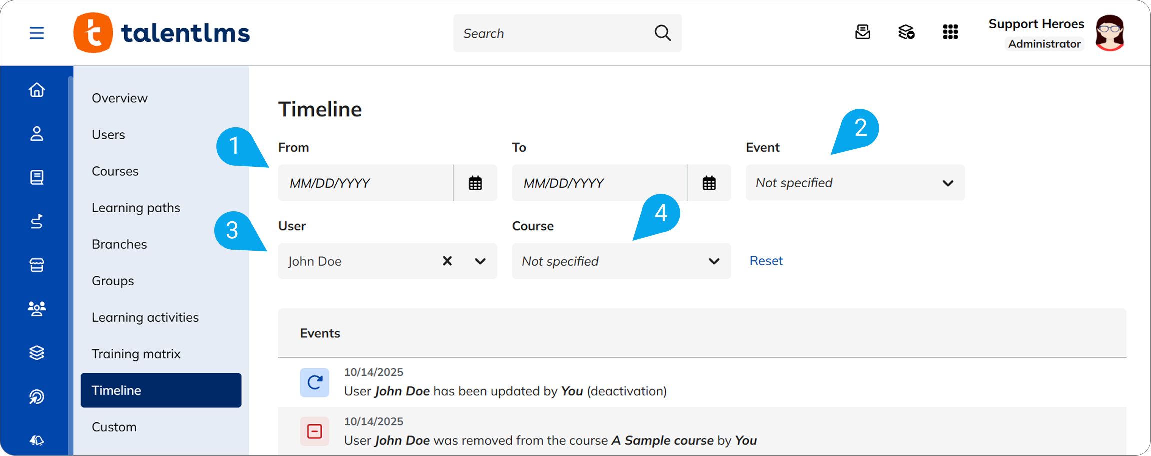Clear John Doe from User filter
Viewport: 1151px width, 456px height.
[x=447, y=261]
